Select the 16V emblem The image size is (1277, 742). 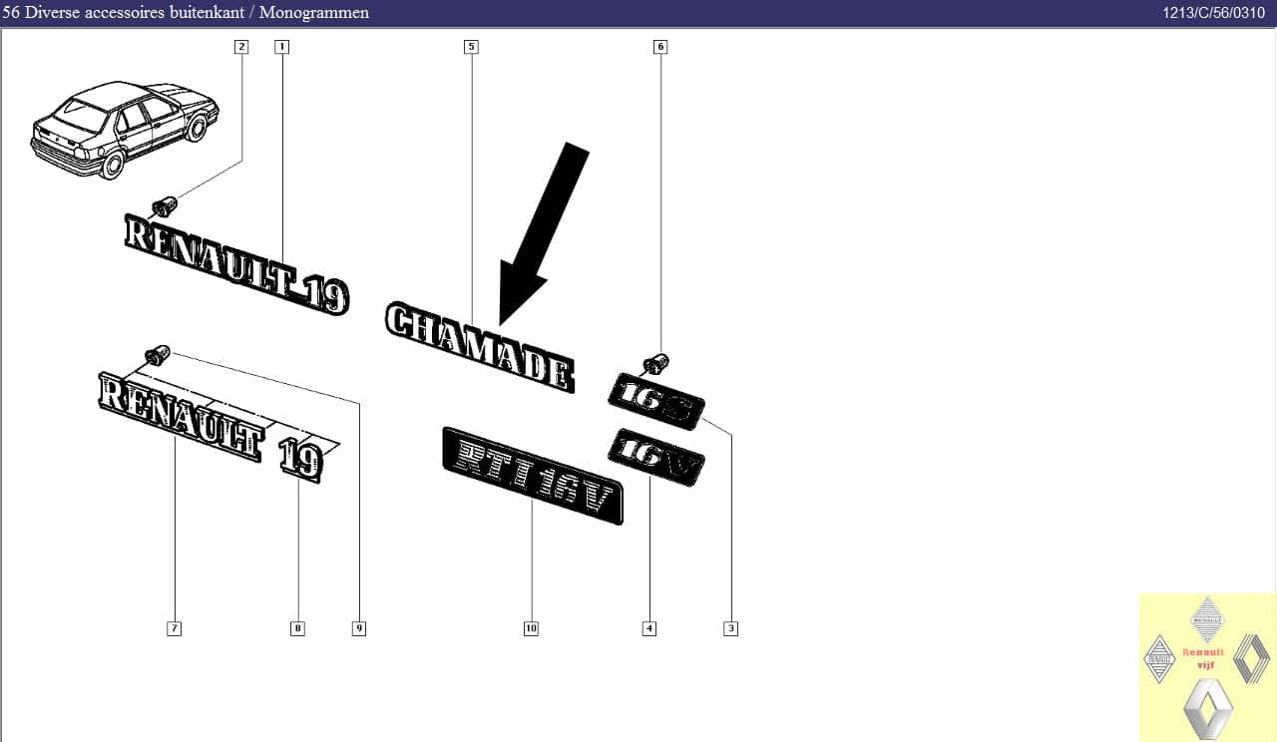click(x=655, y=457)
